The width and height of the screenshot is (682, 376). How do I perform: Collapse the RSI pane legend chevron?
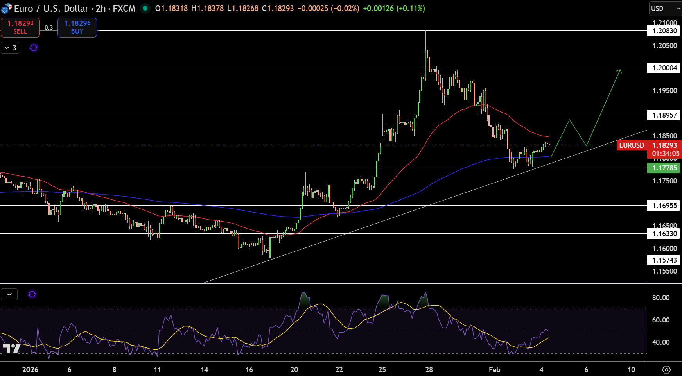(9, 294)
